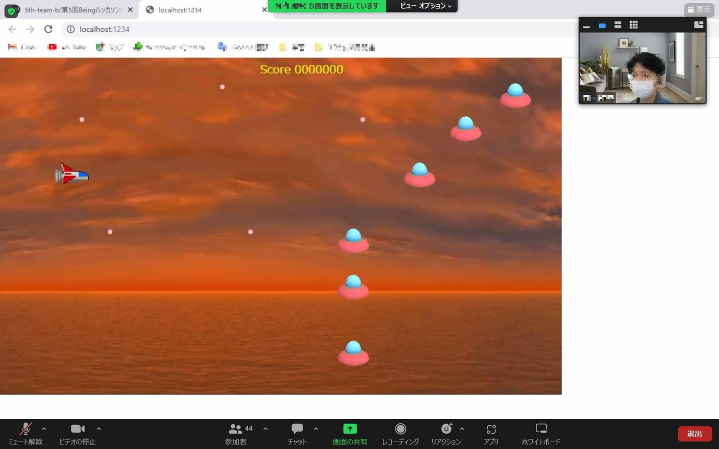This screenshot has height=449, width=719.
Task: Stop video using the camera icon
Action: click(x=77, y=429)
